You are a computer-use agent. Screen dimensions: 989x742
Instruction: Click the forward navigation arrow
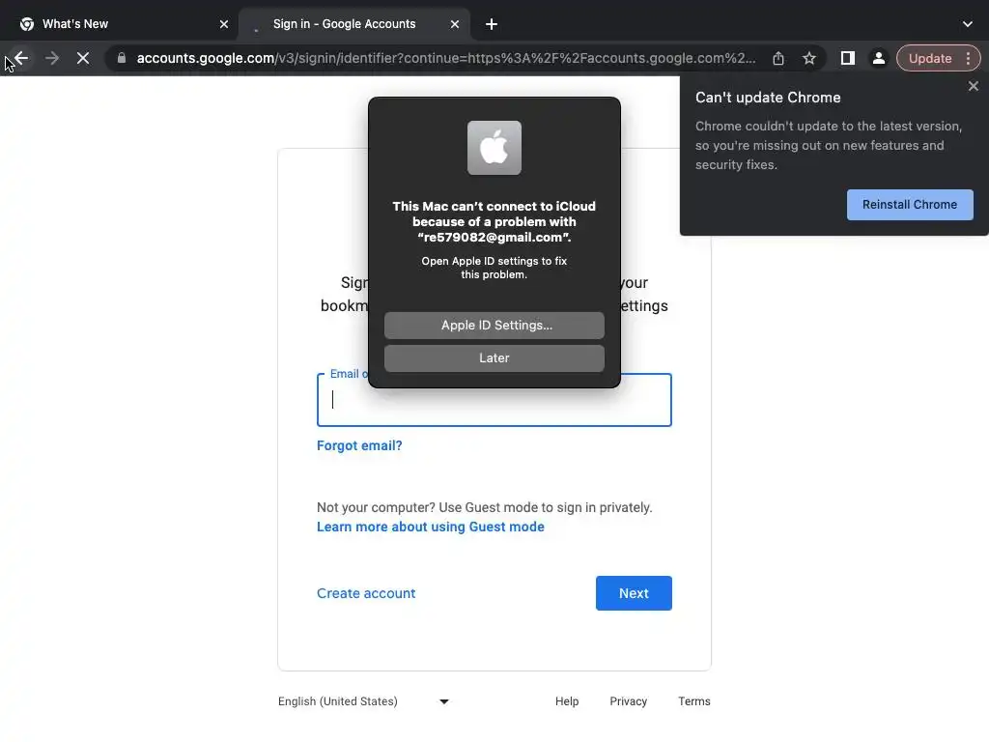[52, 59]
